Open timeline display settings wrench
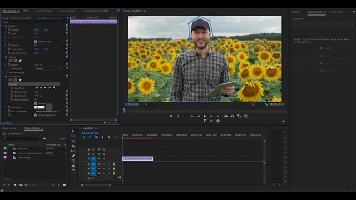The image size is (356, 200). pyautogui.click(x=109, y=137)
